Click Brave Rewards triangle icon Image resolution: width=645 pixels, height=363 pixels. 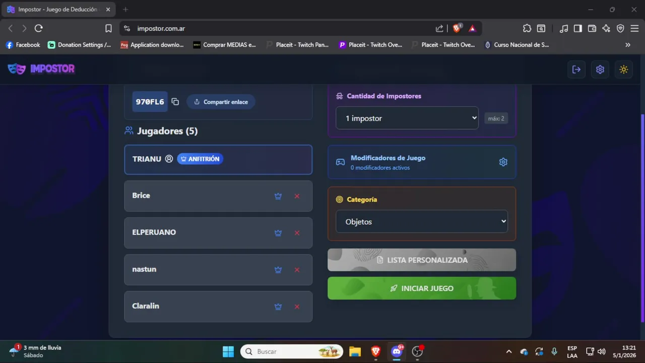472,29
